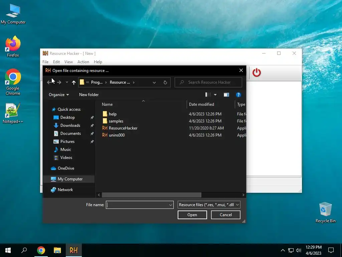Open Documents in the navigation pane

(x=70, y=134)
